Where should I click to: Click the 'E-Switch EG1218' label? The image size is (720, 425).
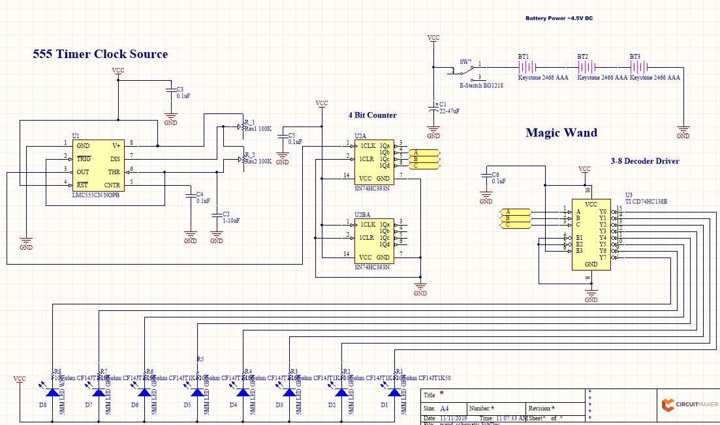(x=481, y=86)
